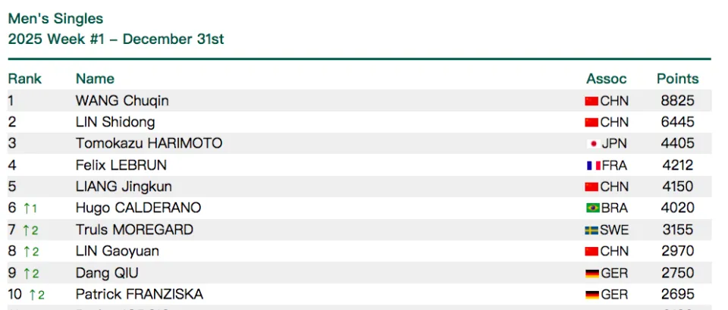Click the LIANG Jingkun name
The image size is (728, 310).
click(x=124, y=186)
